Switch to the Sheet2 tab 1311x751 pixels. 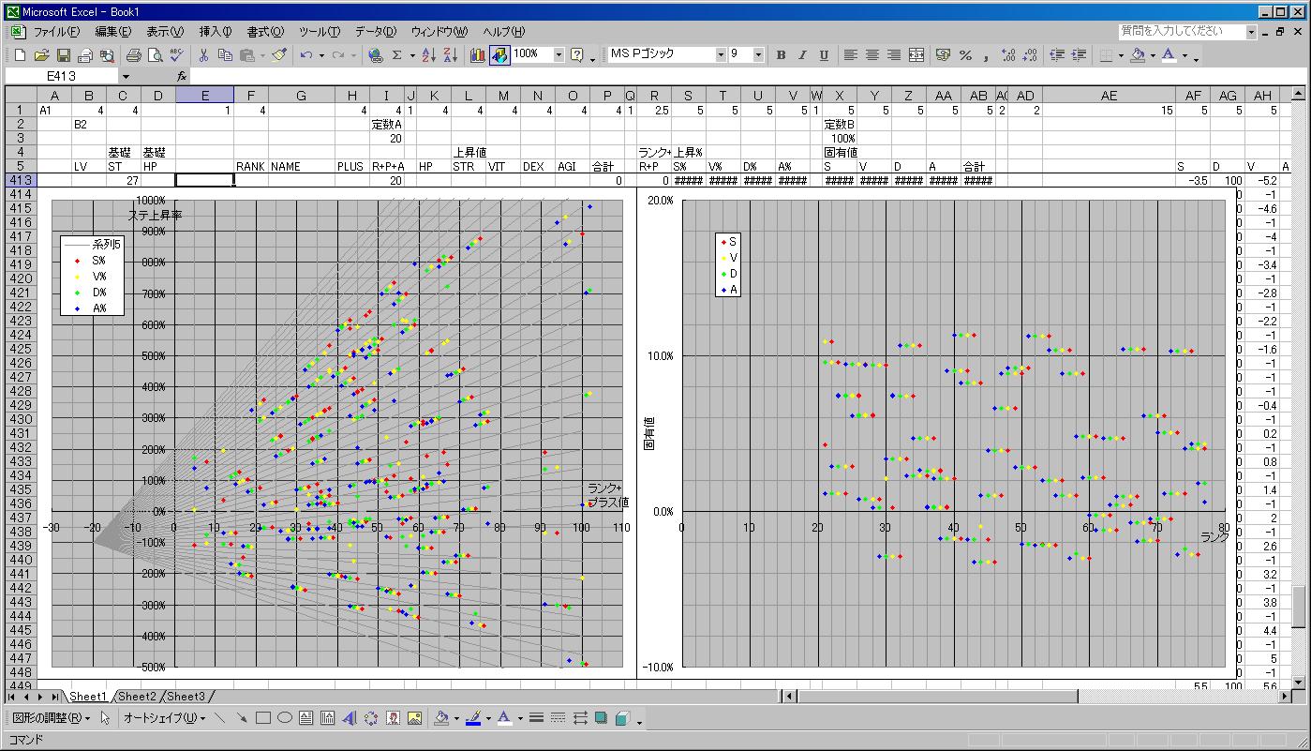137,697
